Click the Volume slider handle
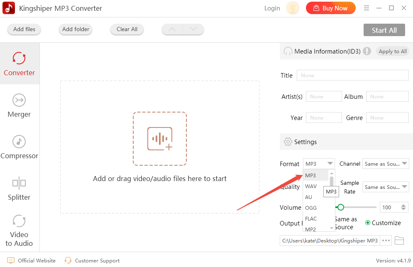This screenshot has width=413, height=267. 340,208
